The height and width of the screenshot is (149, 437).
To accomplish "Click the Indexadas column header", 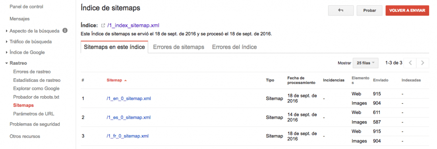I will coord(411,80).
